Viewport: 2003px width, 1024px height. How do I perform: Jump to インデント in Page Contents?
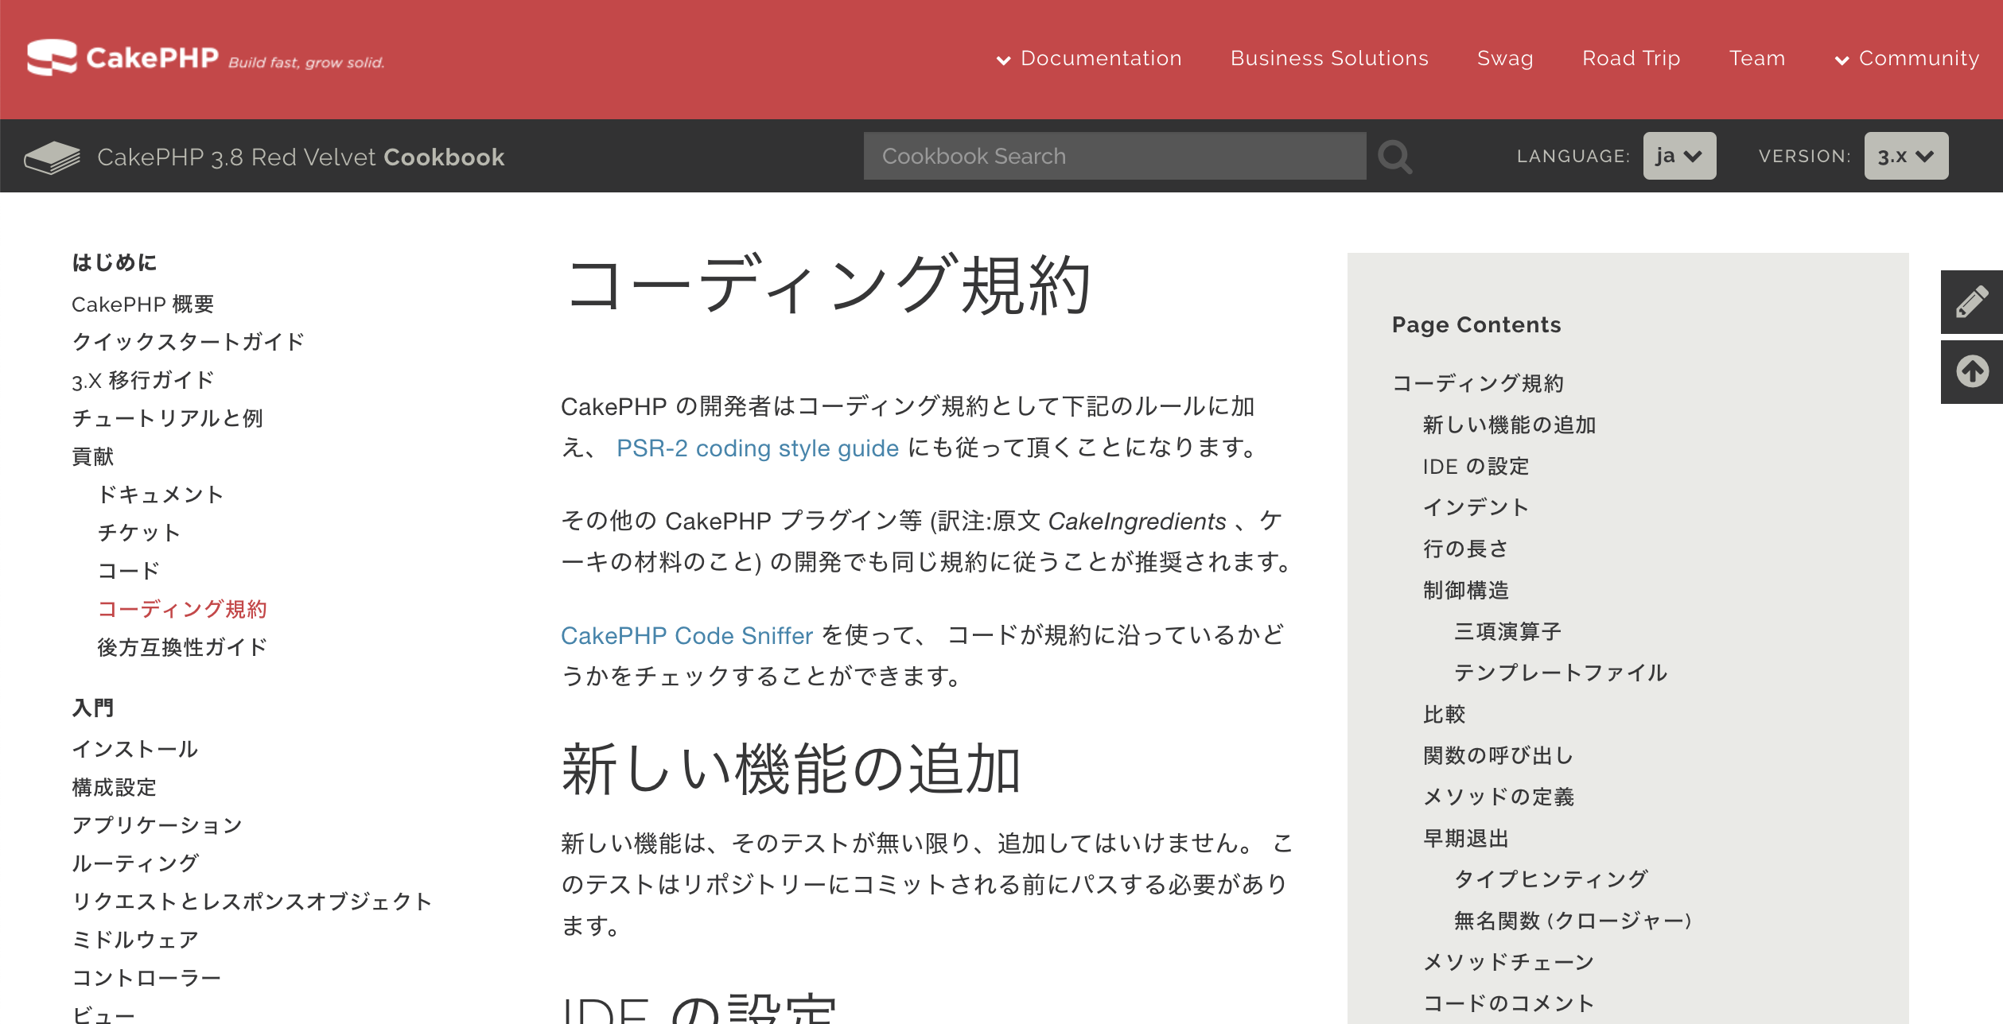point(1476,507)
